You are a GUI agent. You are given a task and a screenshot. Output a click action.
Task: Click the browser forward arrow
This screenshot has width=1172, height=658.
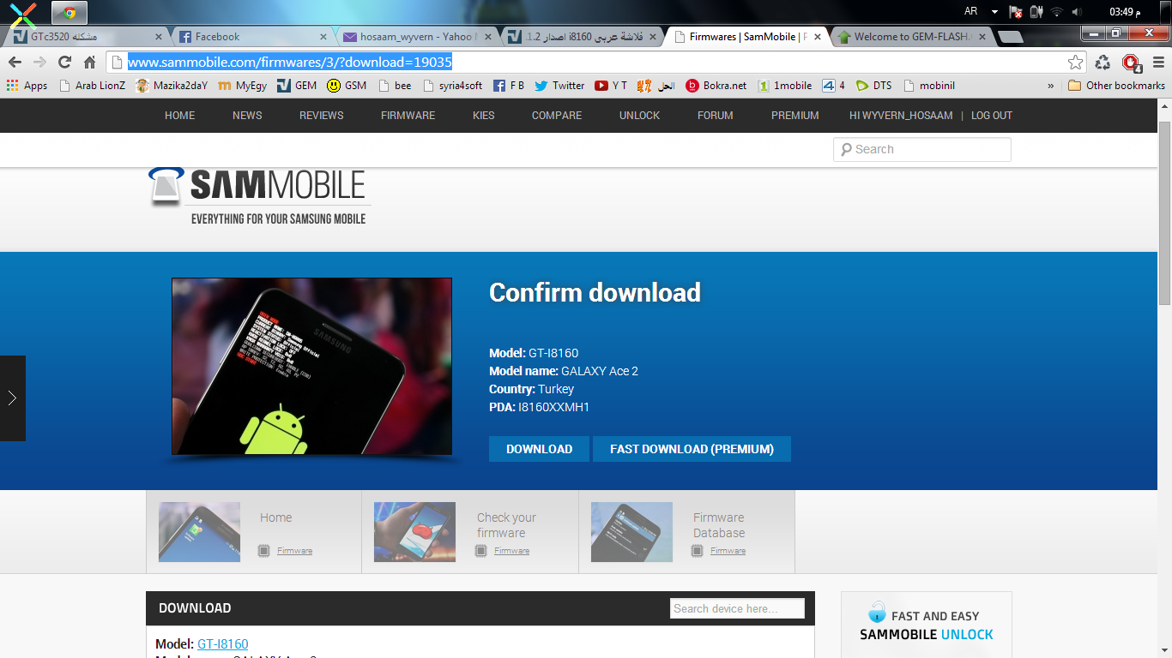(x=39, y=62)
